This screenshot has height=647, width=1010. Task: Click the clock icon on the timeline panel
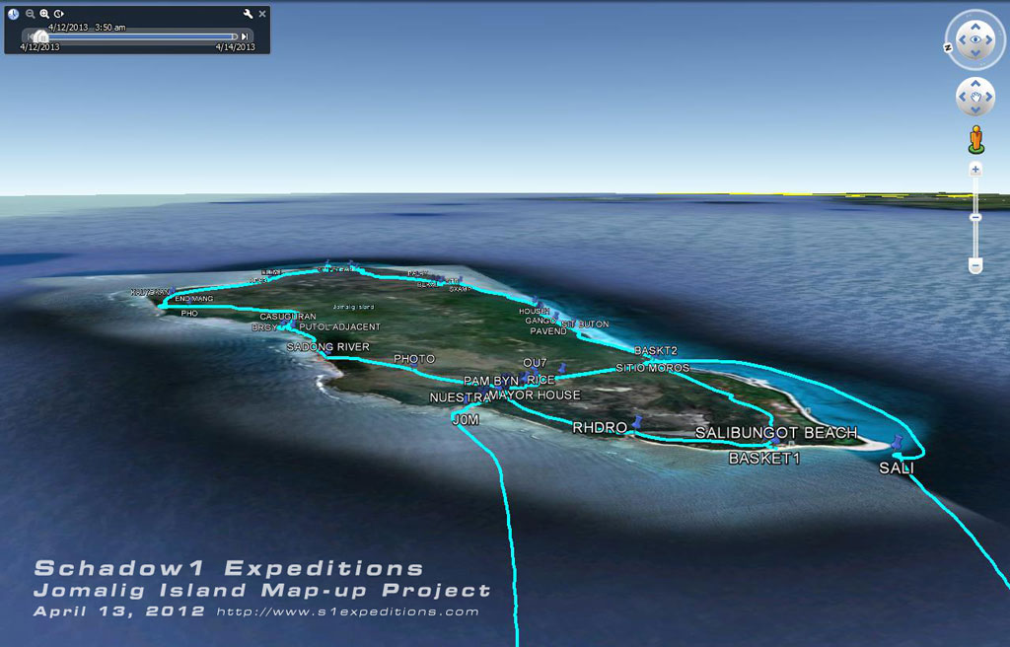point(14,14)
